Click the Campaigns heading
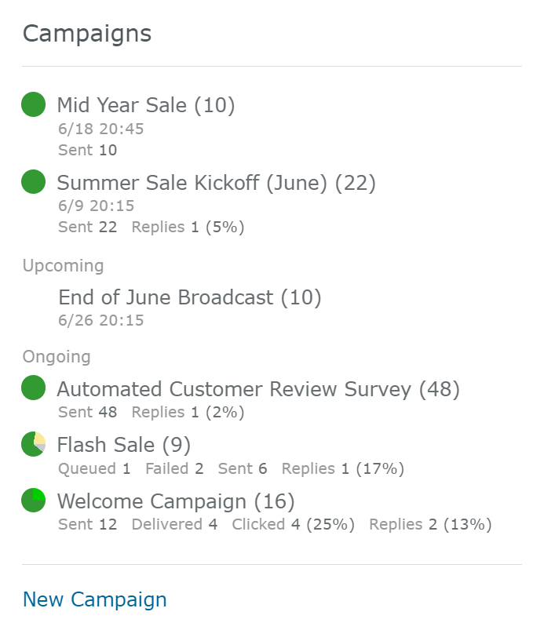Viewport: 544px width, 641px height. (87, 34)
